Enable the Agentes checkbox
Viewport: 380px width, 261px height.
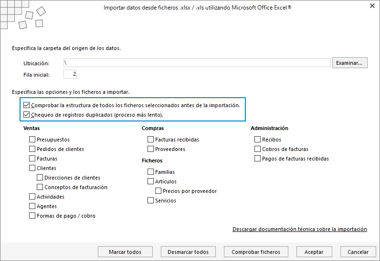[x=32, y=206]
